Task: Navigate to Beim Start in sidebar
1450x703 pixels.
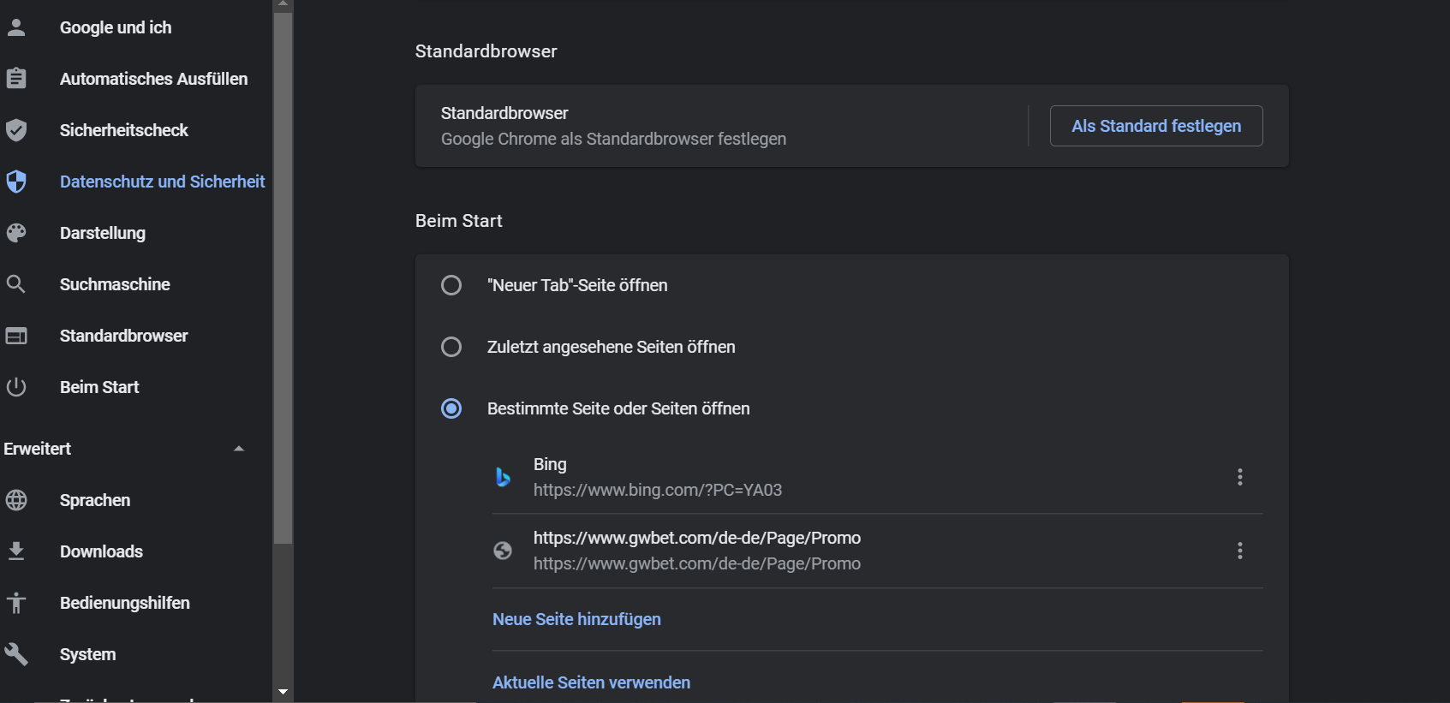Action: (99, 387)
